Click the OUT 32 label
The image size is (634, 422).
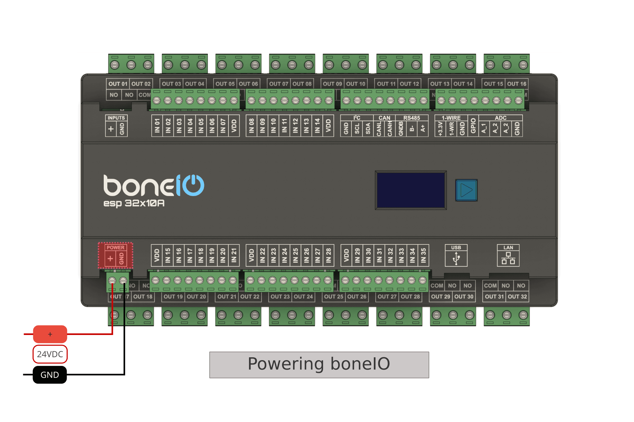pos(517,296)
